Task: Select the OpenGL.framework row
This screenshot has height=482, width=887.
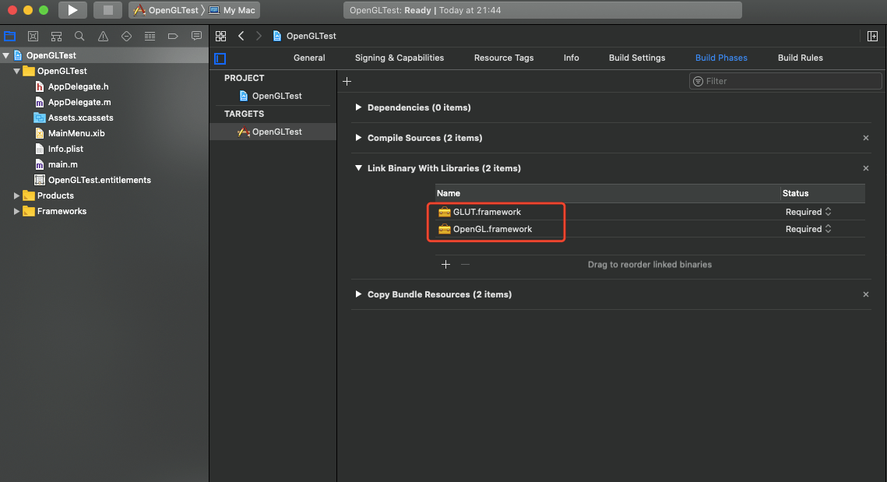Action: click(x=650, y=229)
